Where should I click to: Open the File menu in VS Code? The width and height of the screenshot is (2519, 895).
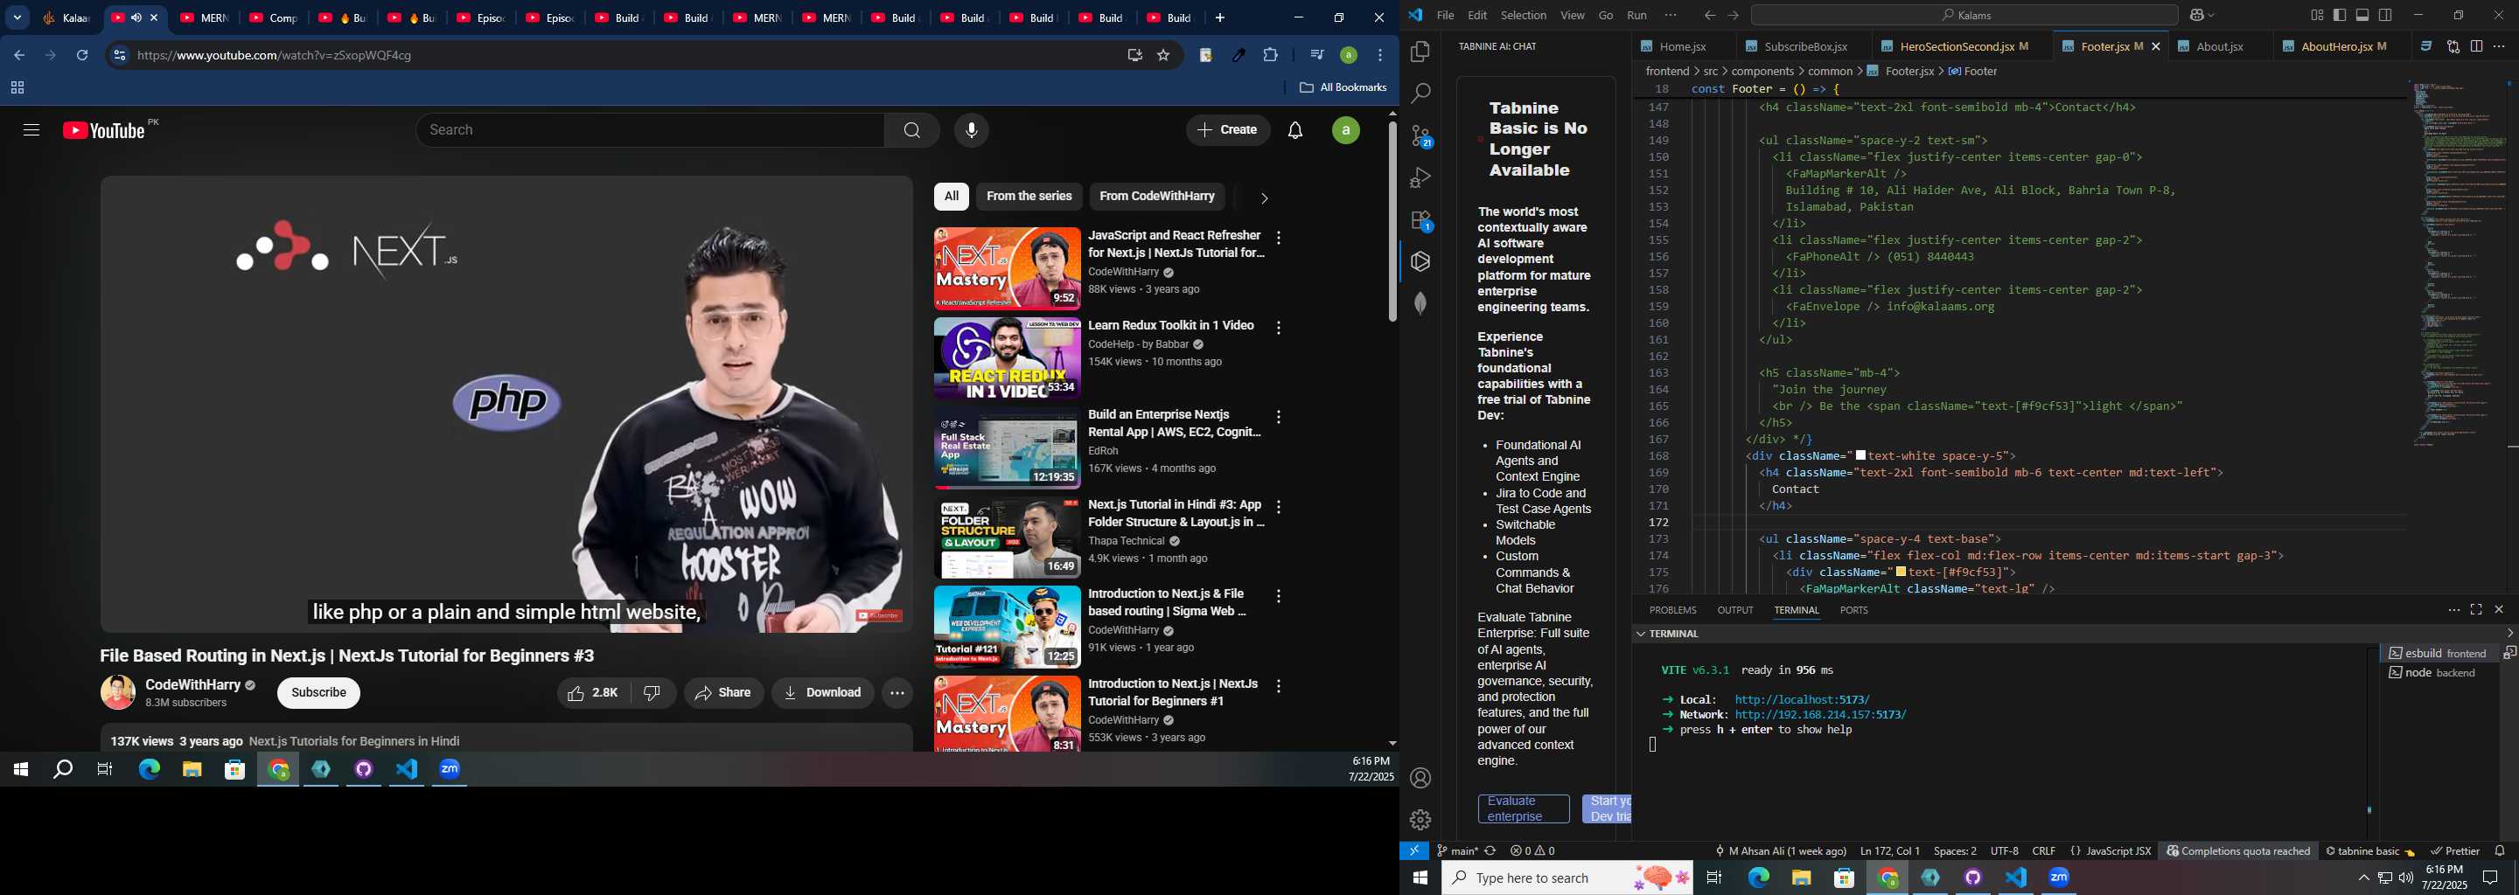[1444, 16]
